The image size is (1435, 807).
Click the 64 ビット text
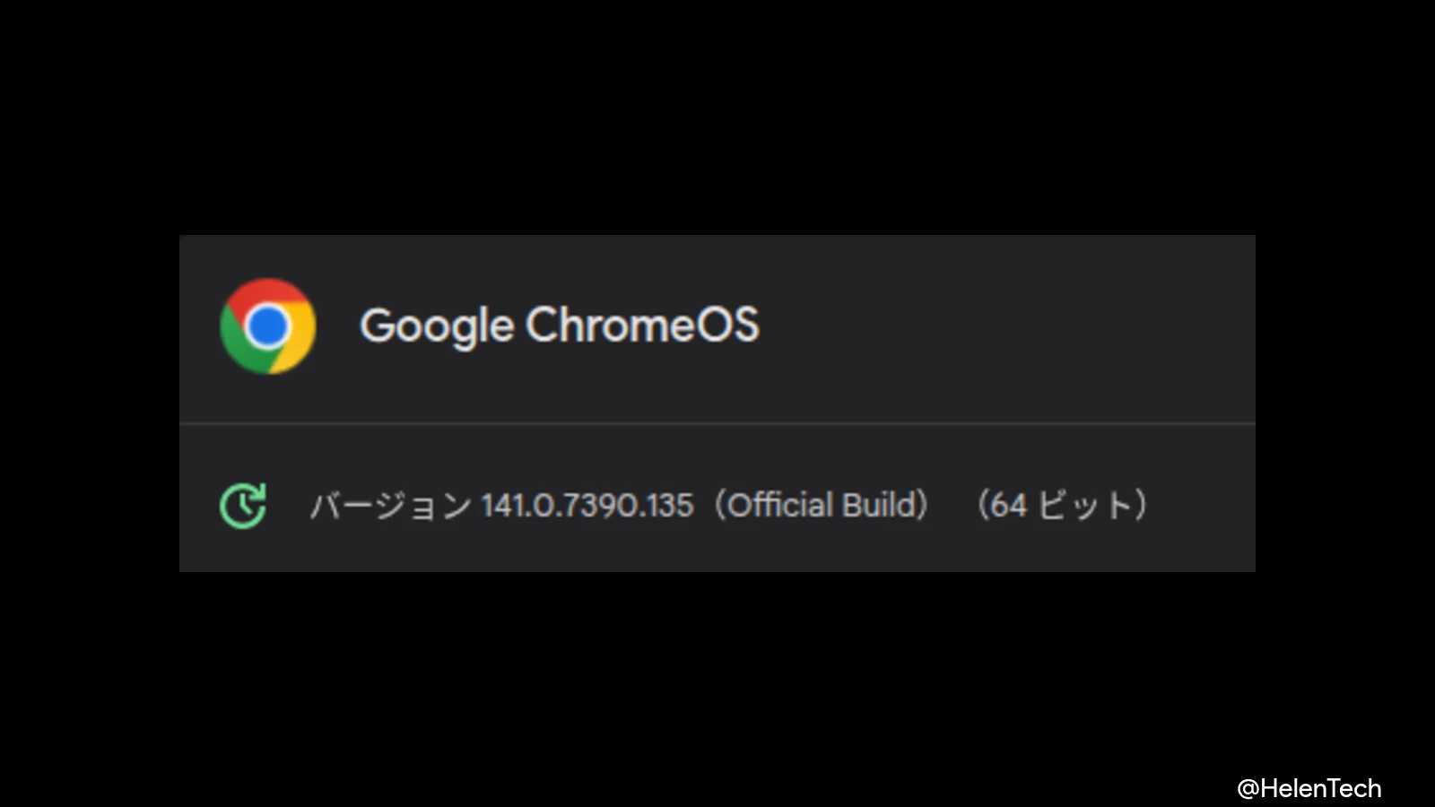click(1063, 504)
